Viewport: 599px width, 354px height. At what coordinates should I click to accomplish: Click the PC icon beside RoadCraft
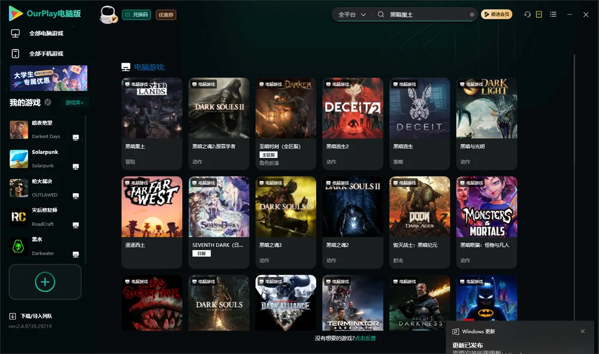tap(75, 225)
